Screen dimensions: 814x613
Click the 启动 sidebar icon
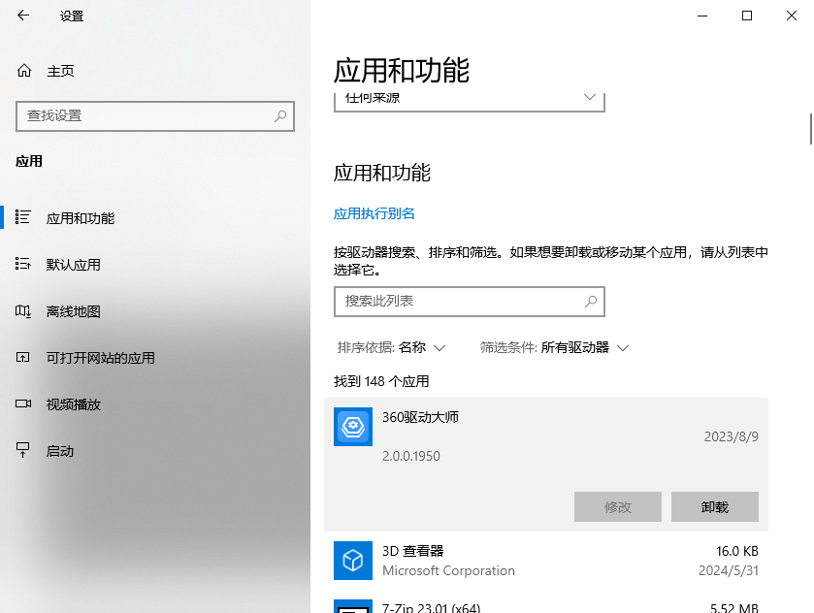pos(23,450)
